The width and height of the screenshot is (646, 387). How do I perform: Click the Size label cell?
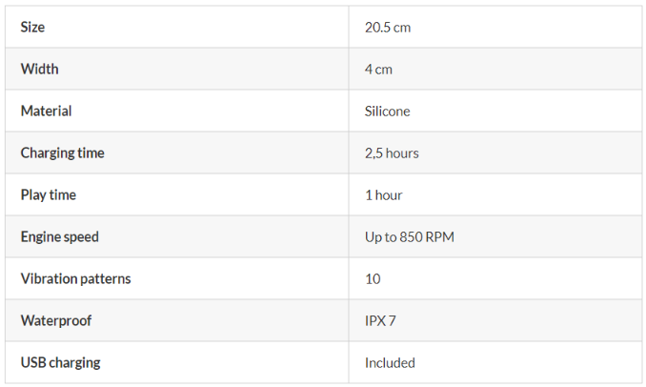(33, 28)
